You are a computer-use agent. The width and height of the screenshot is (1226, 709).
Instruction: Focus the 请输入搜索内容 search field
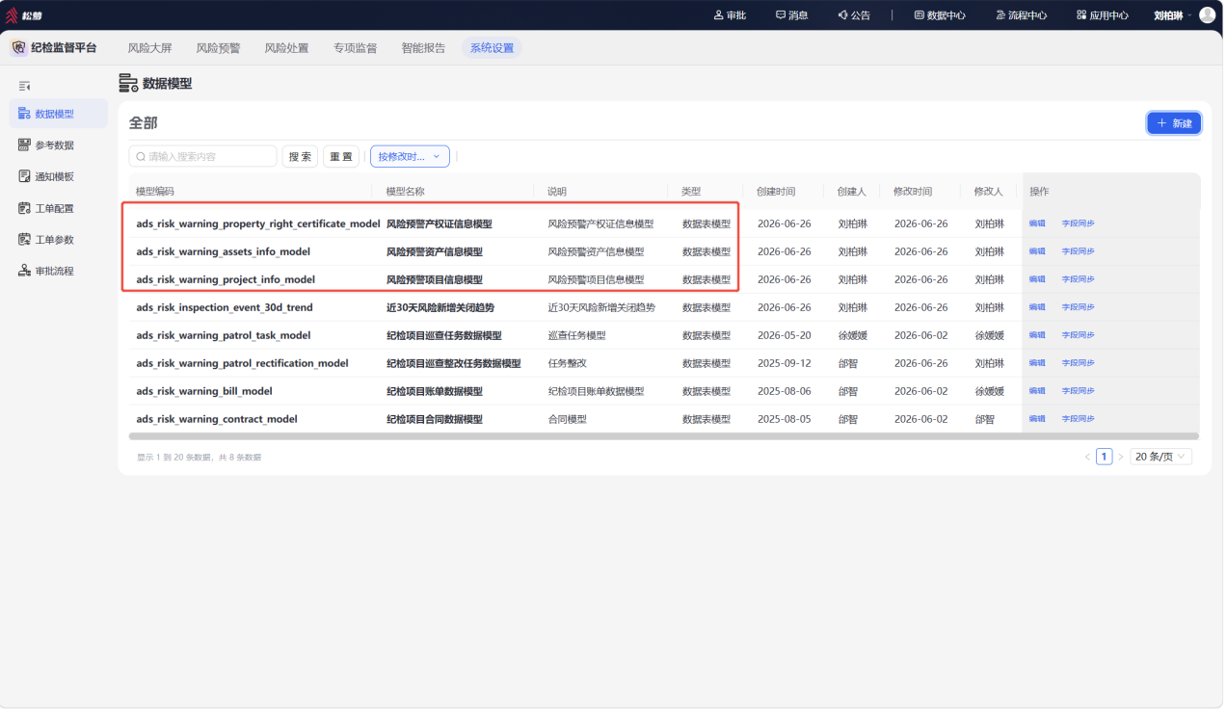tap(202, 156)
